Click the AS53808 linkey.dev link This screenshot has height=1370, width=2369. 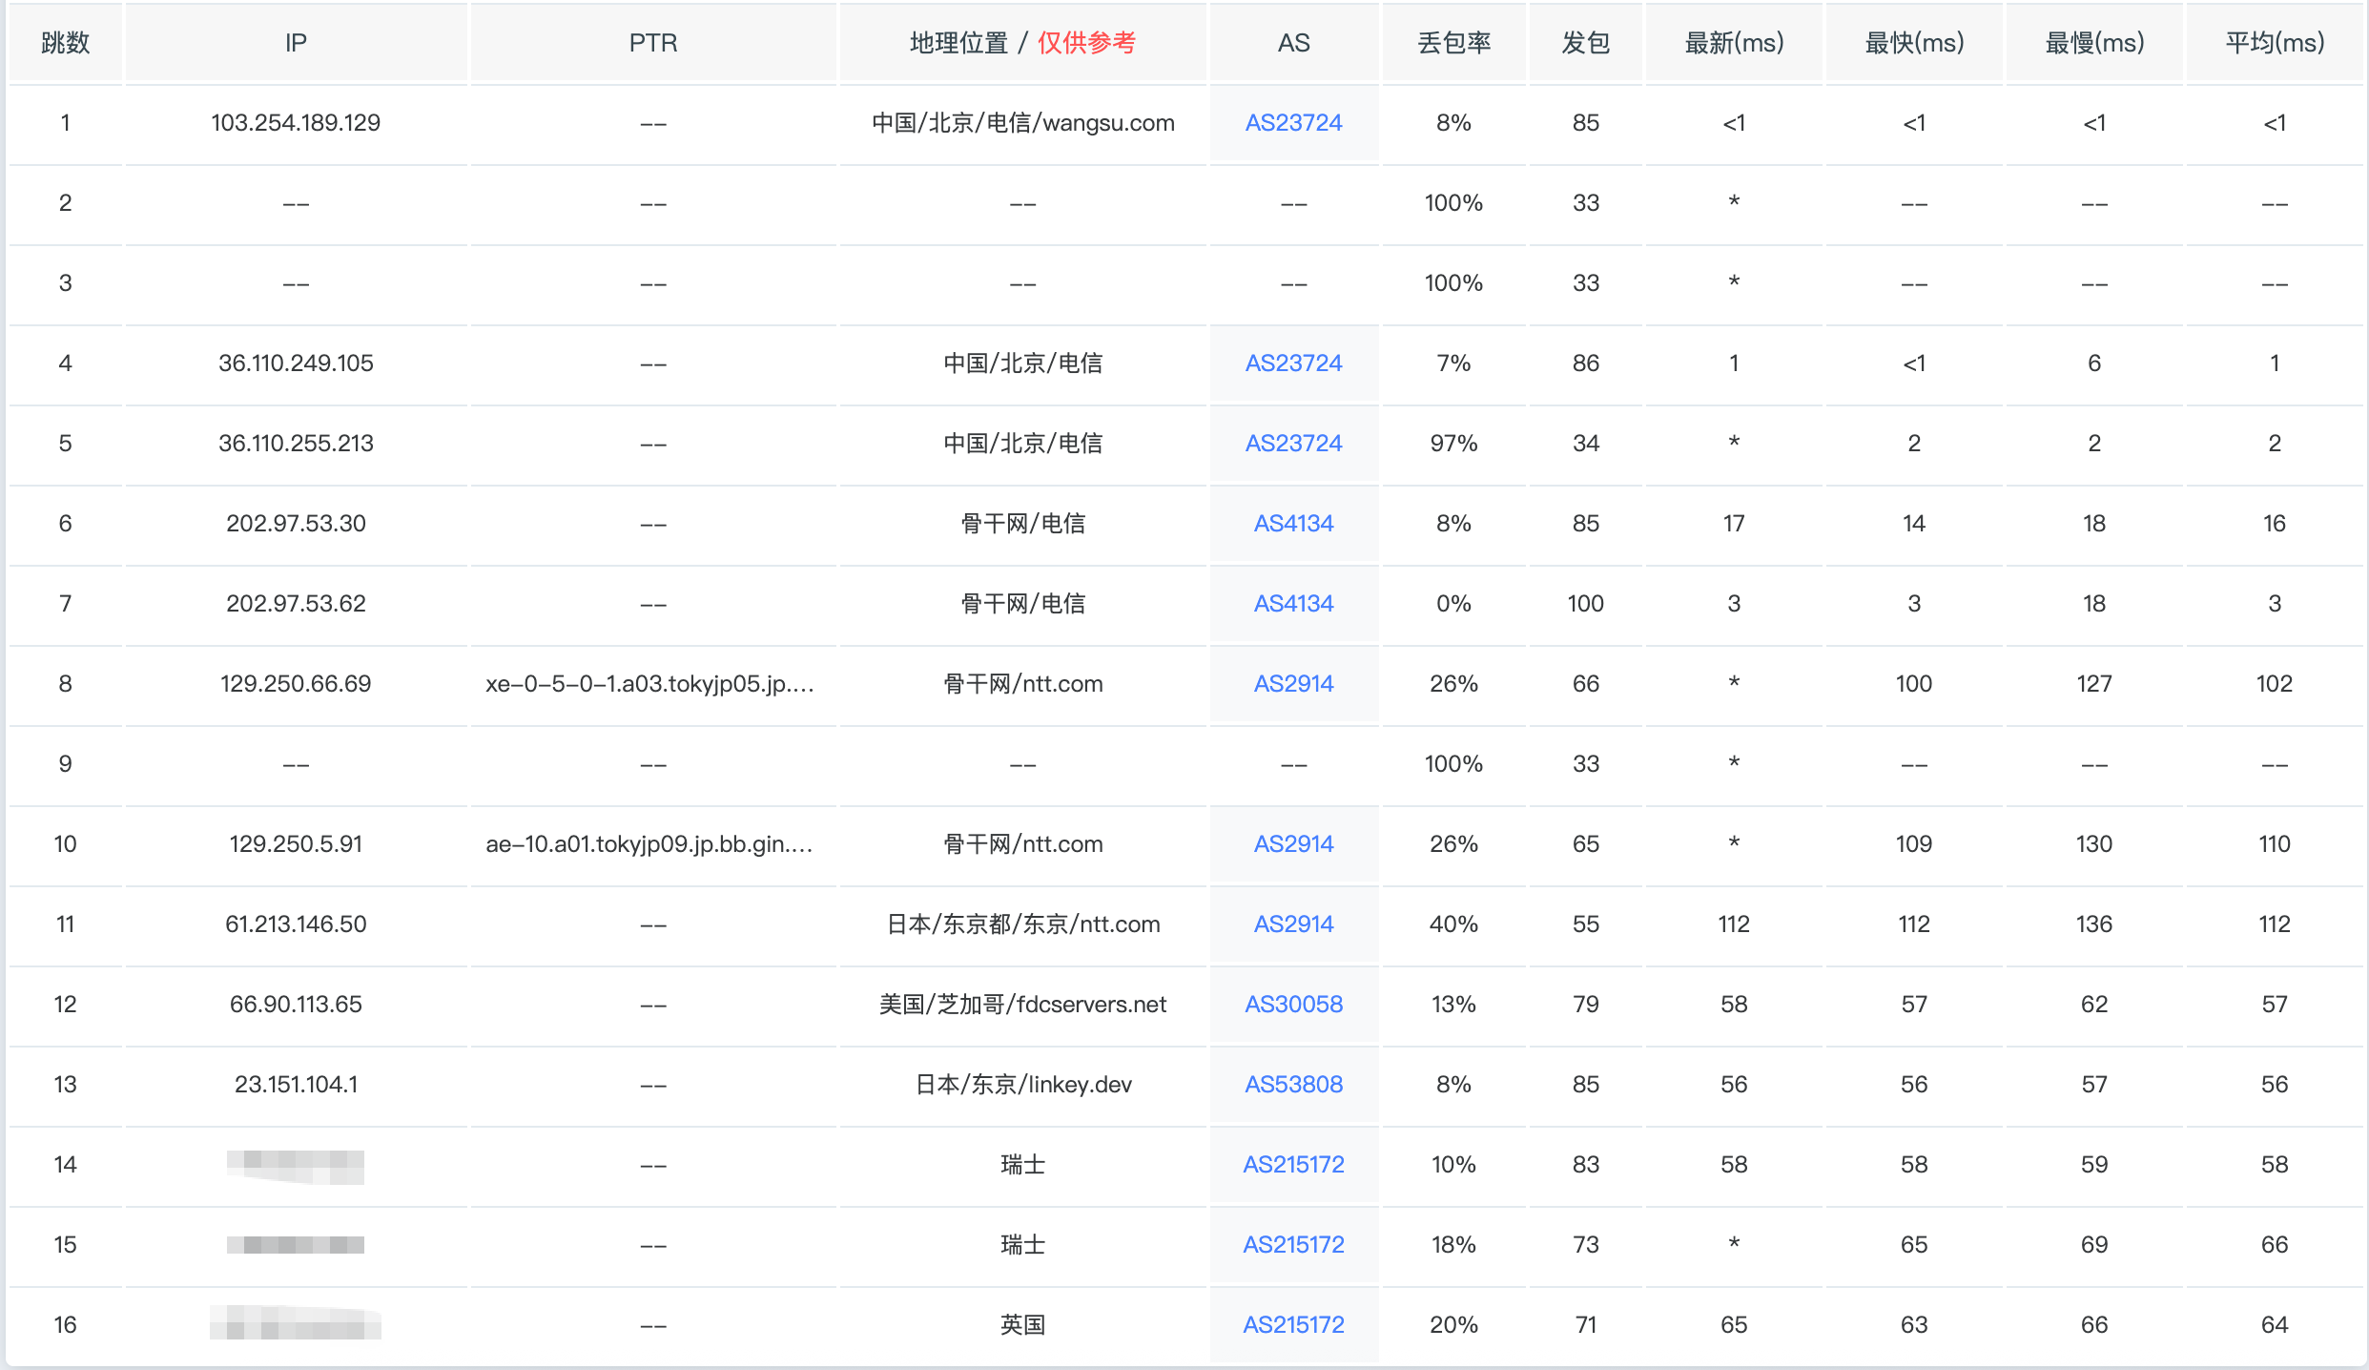(1293, 1085)
